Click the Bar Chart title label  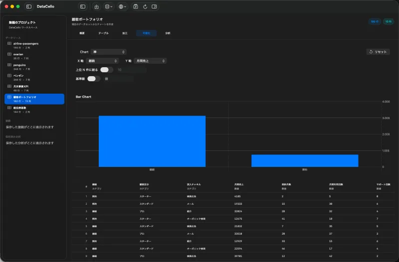tap(83, 97)
